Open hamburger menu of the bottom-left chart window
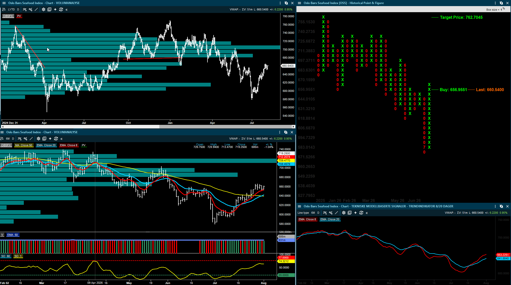The image size is (511, 285). pyautogui.click(x=2, y=132)
